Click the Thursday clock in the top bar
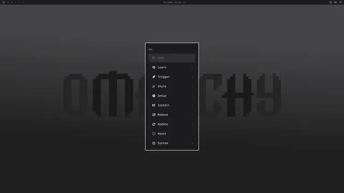 tap(172, 2)
